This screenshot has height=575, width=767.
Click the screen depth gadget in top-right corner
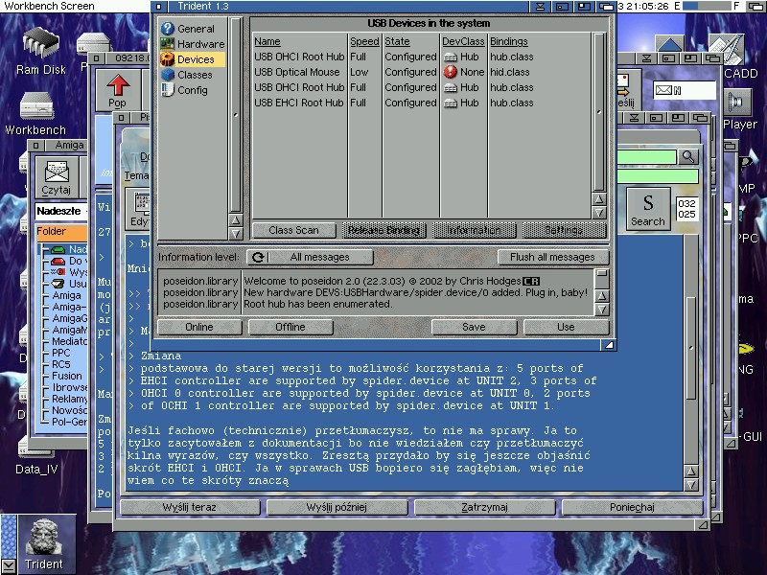[x=755, y=7]
